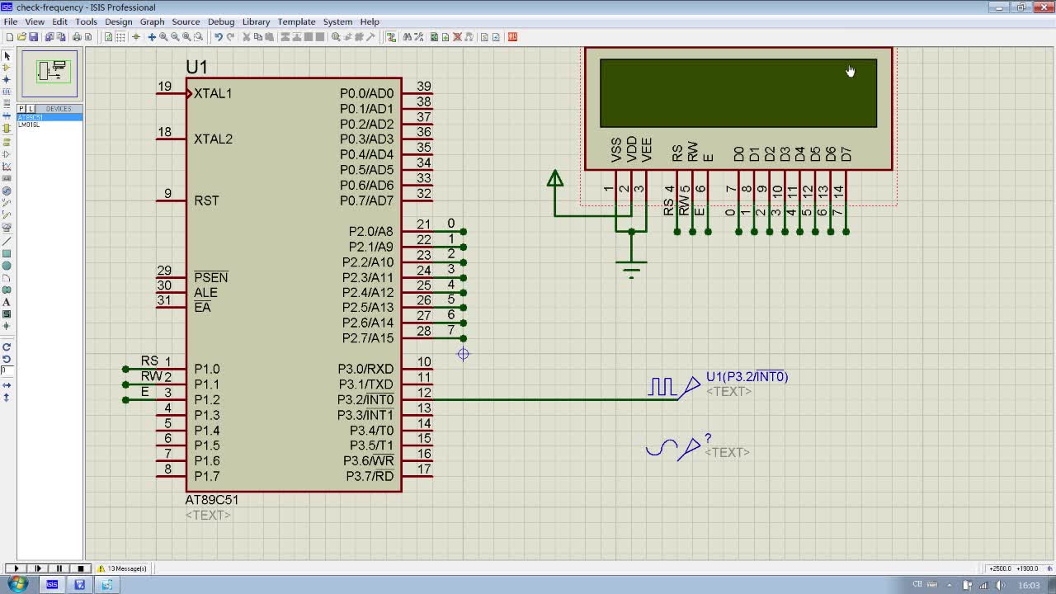This screenshot has width=1056, height=594.
Task: Click the Rotate Anti-Clockwise icon
Action: 7,359
